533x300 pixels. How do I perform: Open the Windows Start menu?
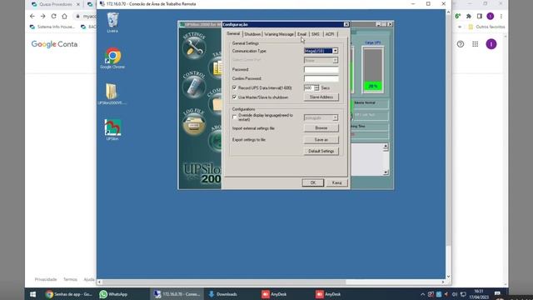point(32,294)
